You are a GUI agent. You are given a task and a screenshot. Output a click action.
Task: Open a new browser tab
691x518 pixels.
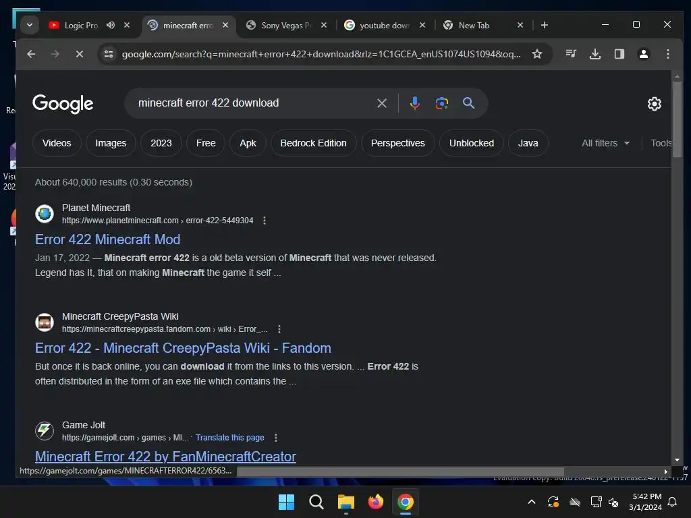(545, 25)
